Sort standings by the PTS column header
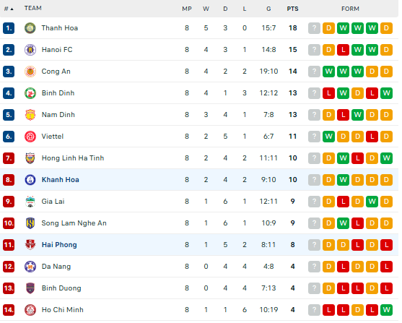This screenshot has width=402, height=323. [292, 9]
